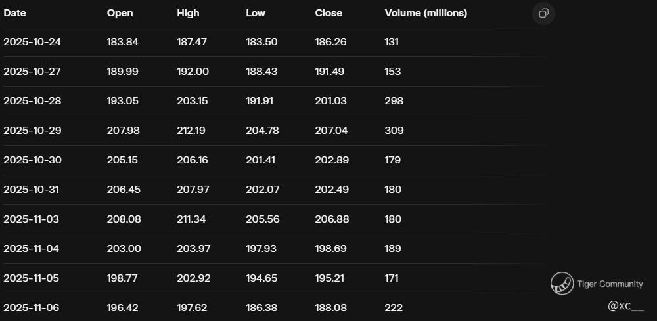Click the 309 volume value
This screenshot has width=657, height=321.
coord(394,131)
